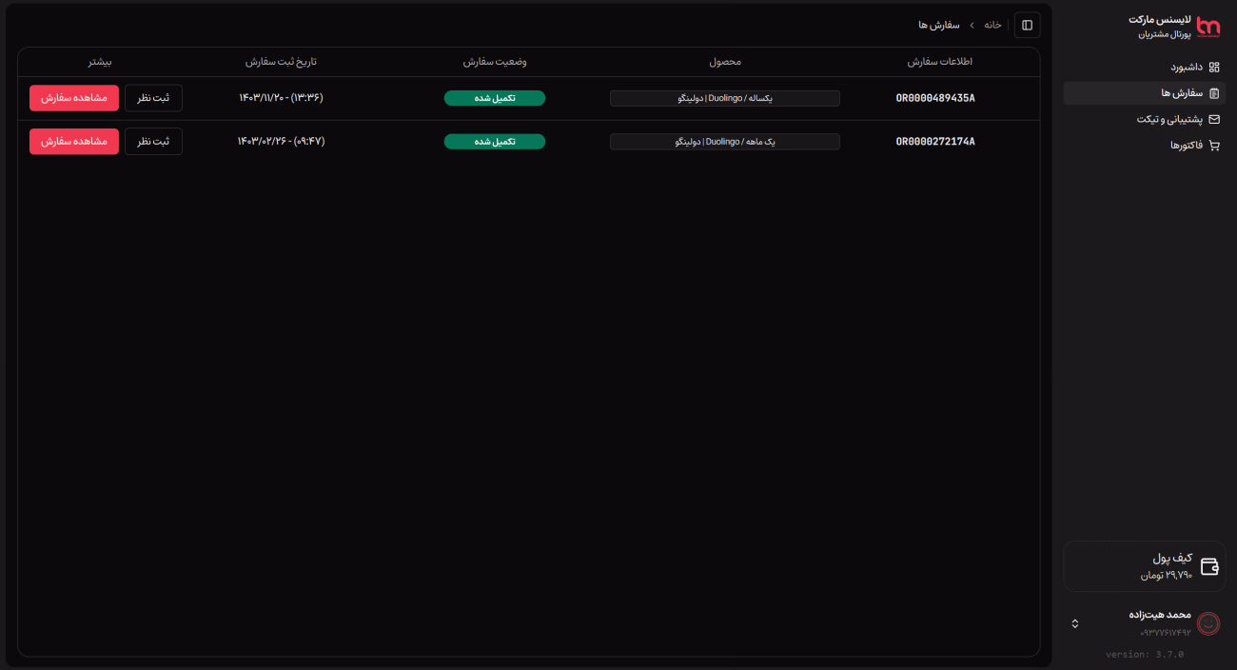View order OR0000272174A with مشاهده سفارش

point(74,142)
